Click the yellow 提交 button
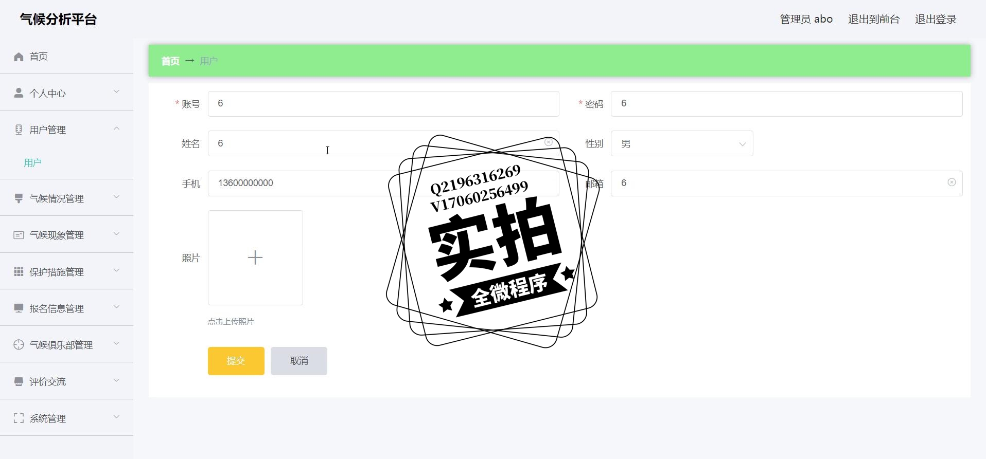 [236, 361]
